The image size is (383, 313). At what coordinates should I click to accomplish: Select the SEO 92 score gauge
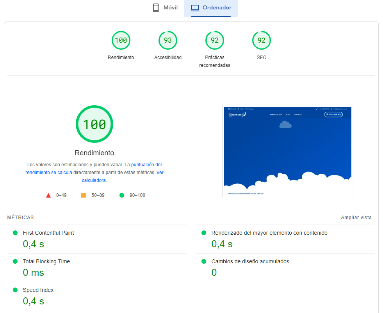click(261, 40)
